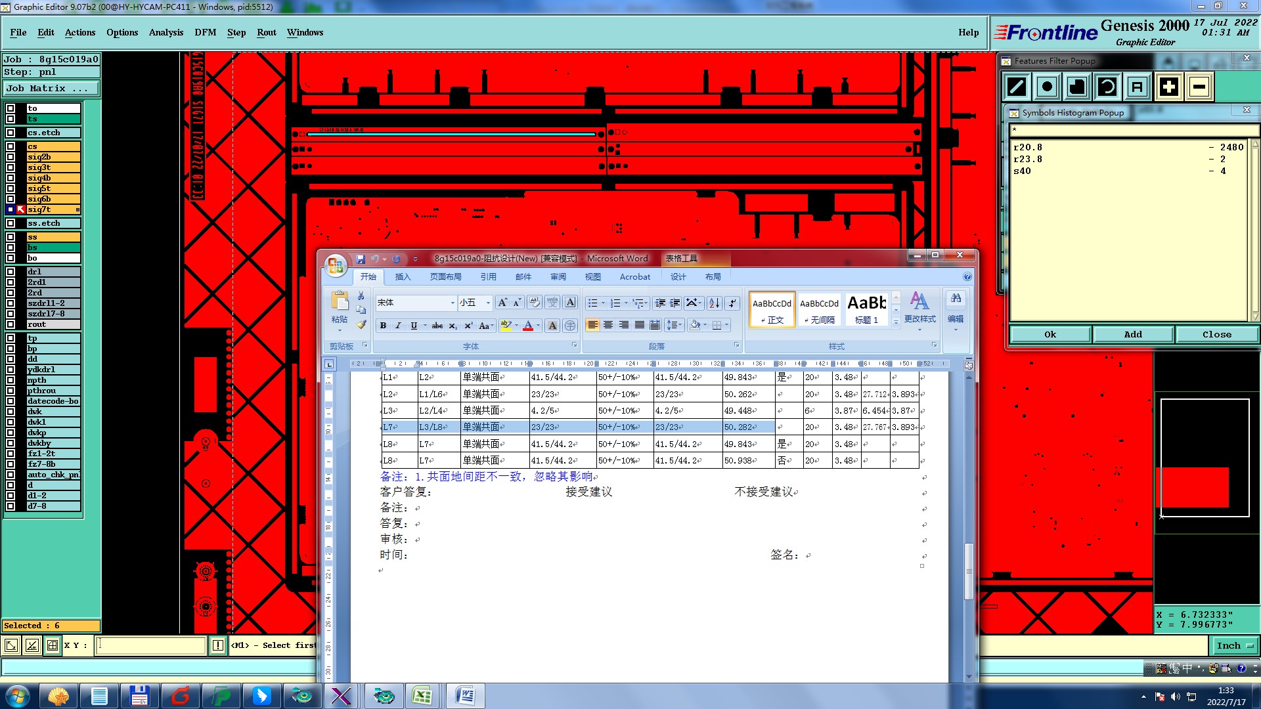Click the Job Matrix button
The width and height of the screenshot is (1261, 709).
pos(51,88)
